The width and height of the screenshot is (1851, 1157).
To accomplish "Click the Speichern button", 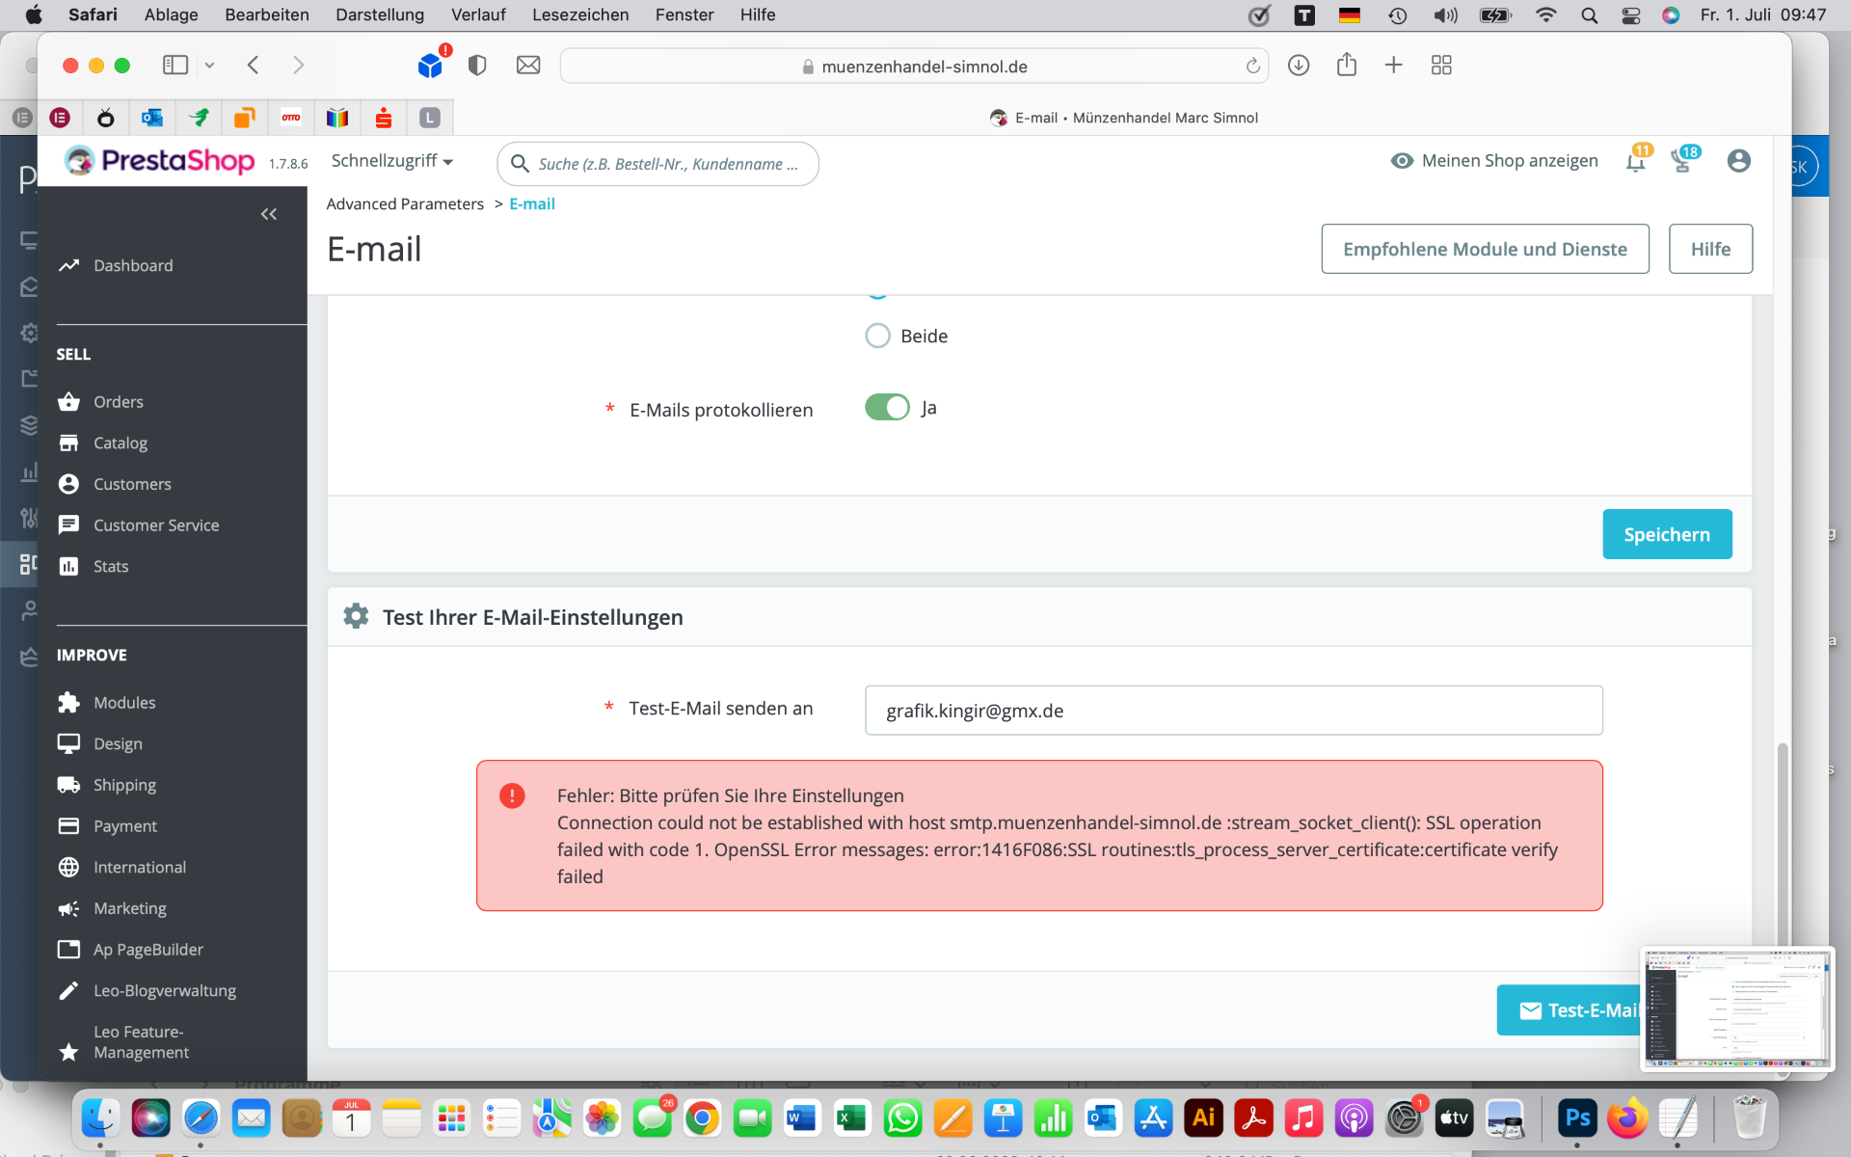I will click(x=1666, y=534).
